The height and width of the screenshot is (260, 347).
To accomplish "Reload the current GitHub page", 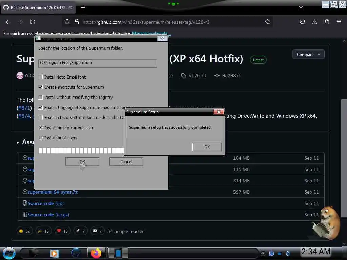I will [x=33, y=22].
